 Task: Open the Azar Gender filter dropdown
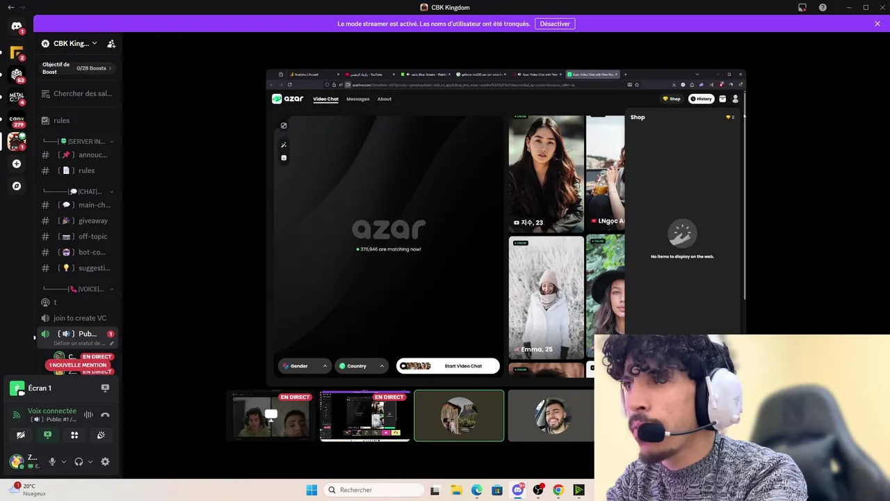point(304,366)
